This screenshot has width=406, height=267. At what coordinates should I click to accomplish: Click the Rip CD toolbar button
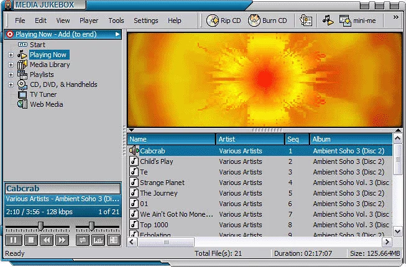(224, 20)
